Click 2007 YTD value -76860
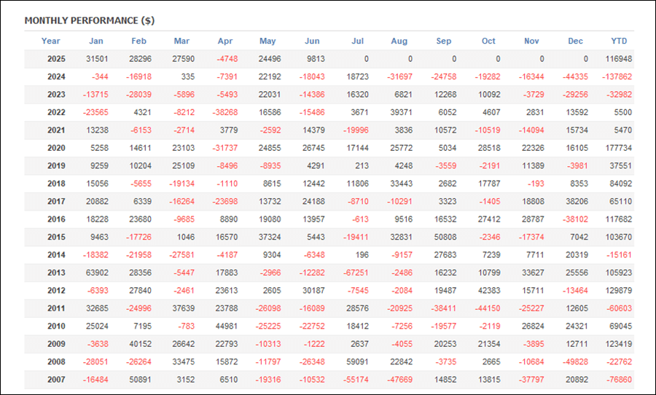656x395 pixels. coord(619,380)
